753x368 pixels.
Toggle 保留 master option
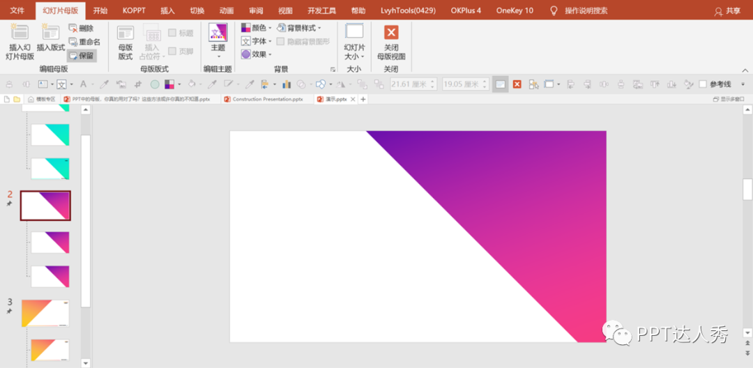(82, 56)
